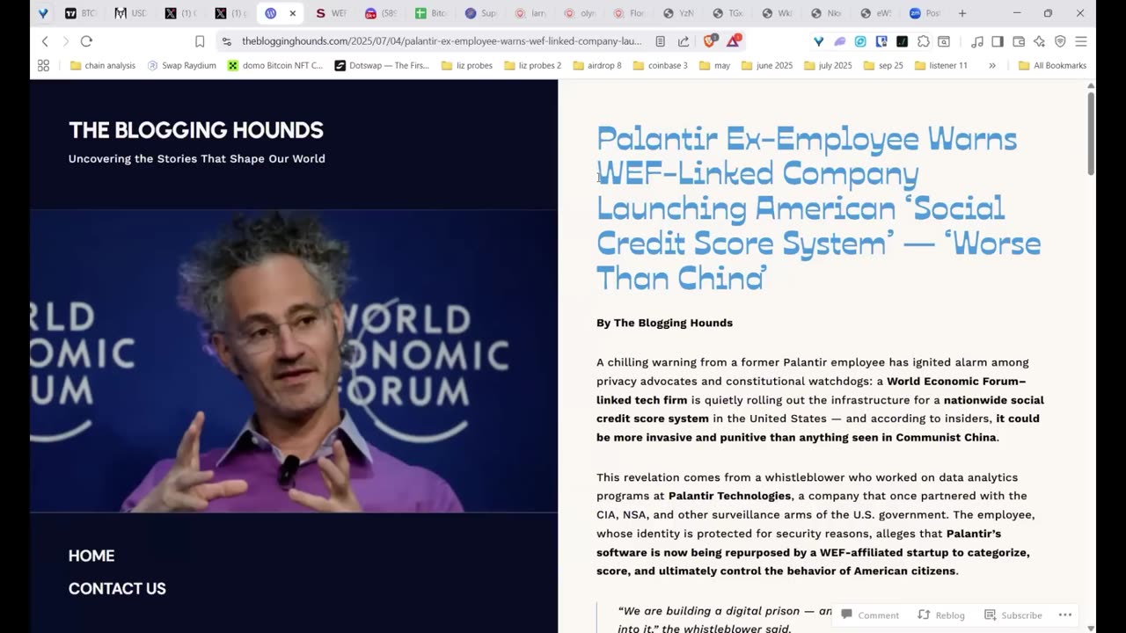Open the listener 11 bookmark folder
The image size is (1126, 633).
(x=940, y=65)
